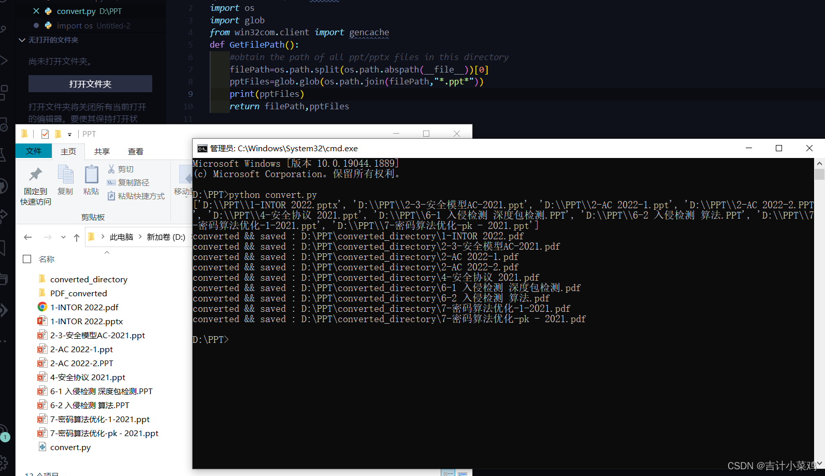The image size is (825, 476).
Task: Click the 固定到快速访问 pin icon
Action: (36, 175)
